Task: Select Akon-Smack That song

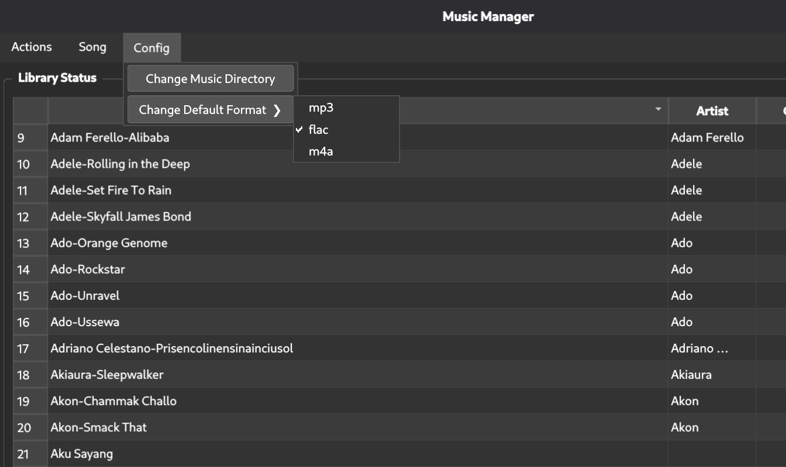Action: point(99,427)
